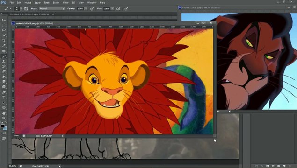Viewport: 297px width, 168px height.
Task: Click the background light-blue color swatch
Action: tap(5, 128)
